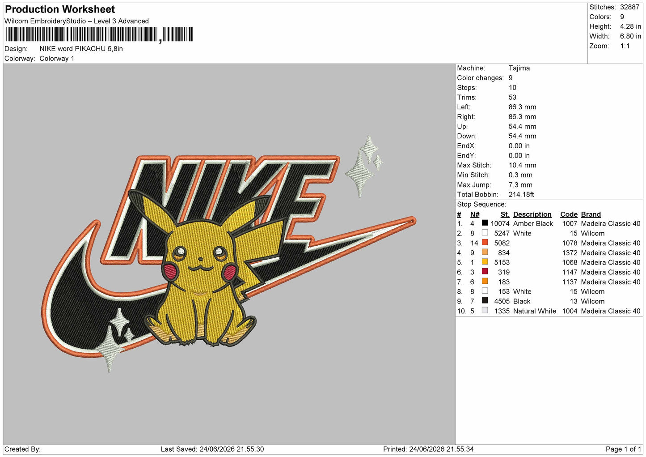Click 'Page 1 of 1' in footer
This screenshot has height=457, width=646.
[x=623, y=449]
